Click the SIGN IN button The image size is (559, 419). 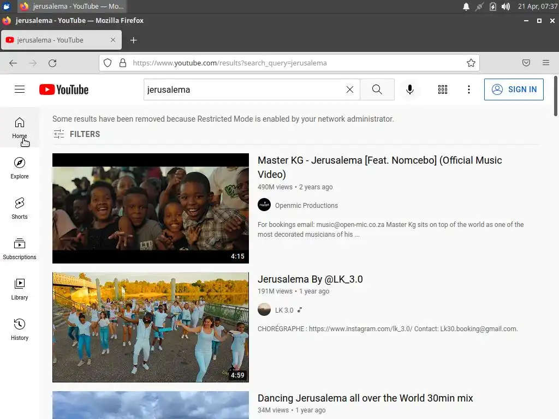point(514,89)
